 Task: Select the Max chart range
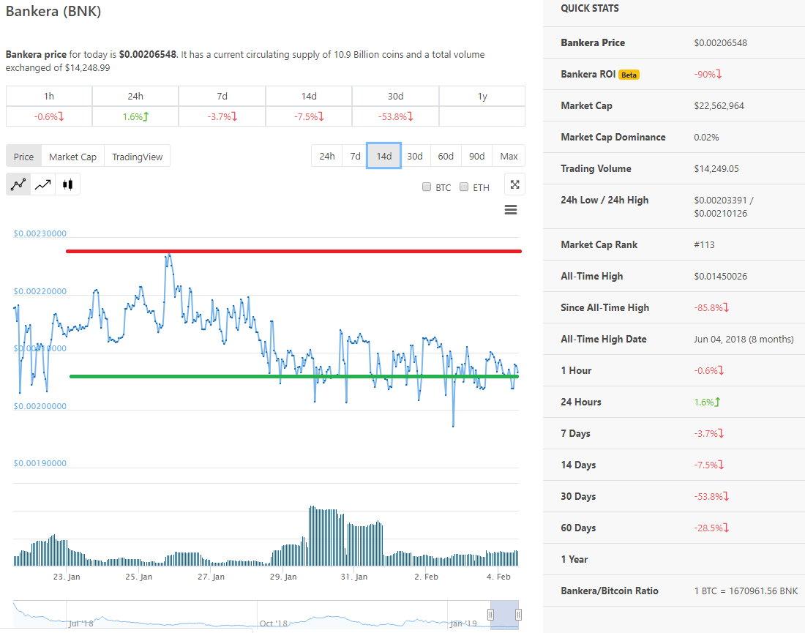(509, 156)
